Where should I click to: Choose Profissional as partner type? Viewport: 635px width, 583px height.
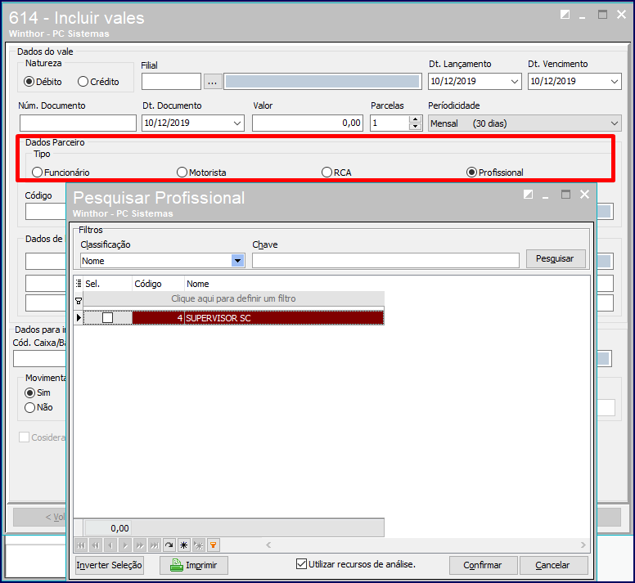[495, 173]
